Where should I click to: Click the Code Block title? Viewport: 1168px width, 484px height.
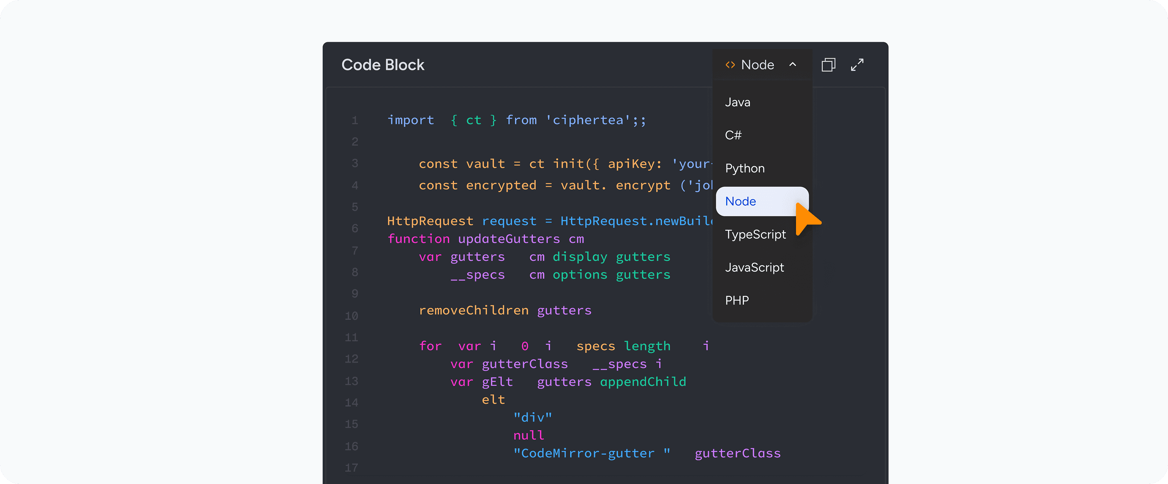[382, 65]
